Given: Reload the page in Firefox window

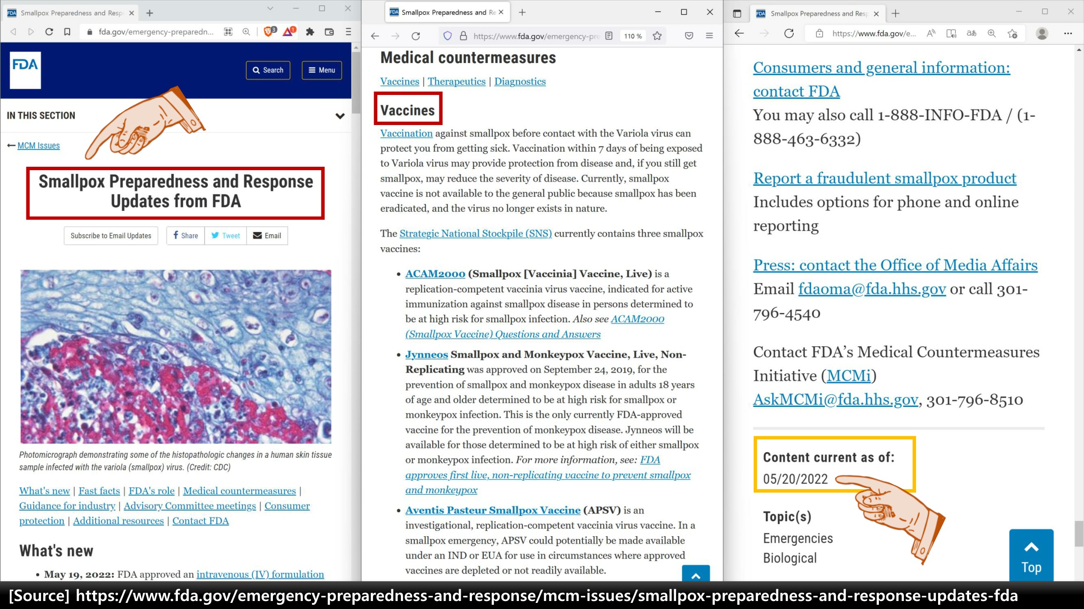Looking at the screenshot, I should pyautogui.click(x=415, y=36).
